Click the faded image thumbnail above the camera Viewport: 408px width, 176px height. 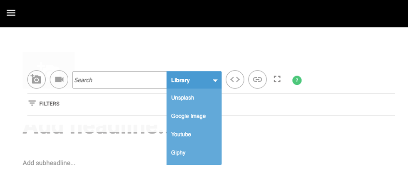[48, 60]
